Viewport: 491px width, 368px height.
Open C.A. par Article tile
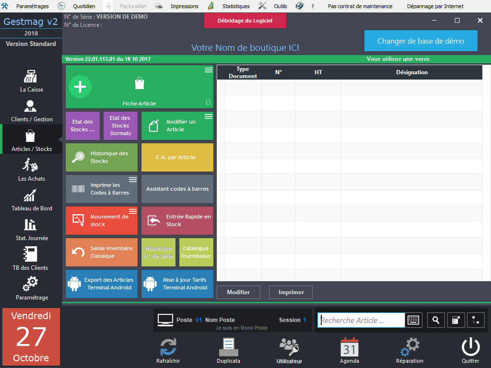coord(177,157)
